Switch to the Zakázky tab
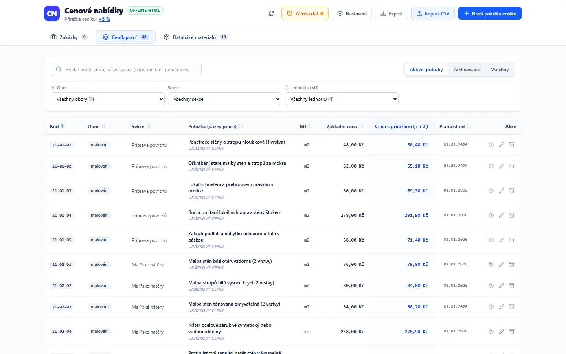The height and width of the screenshot is (354, 566). [x=69, y=37]
